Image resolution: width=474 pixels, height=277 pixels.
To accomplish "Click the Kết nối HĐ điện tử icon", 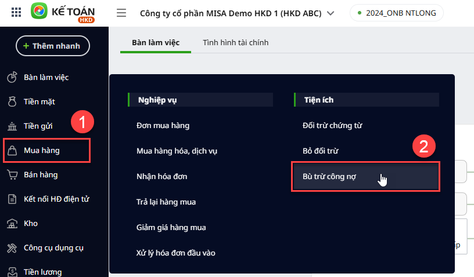I will click(12, 199).
